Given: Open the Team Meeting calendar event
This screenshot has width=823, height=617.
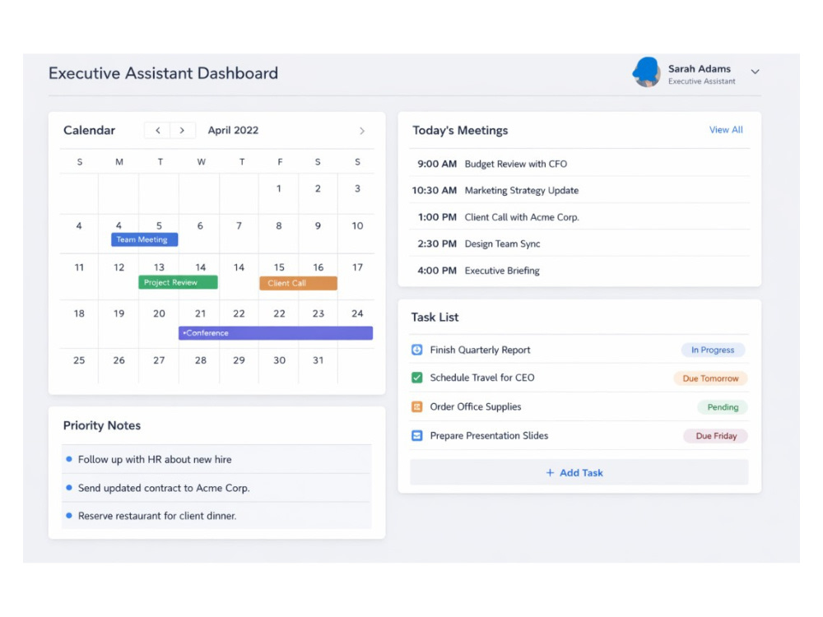Looking at the screenshot, I should coord(144,239).
